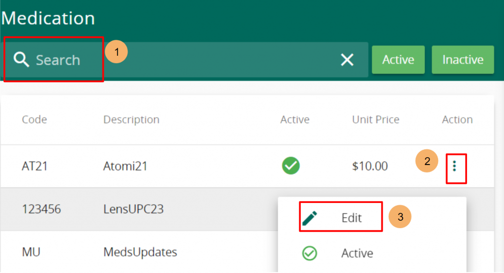Click the $10.00 unit price cell
504x273 pixels.
tap(370, 166)
